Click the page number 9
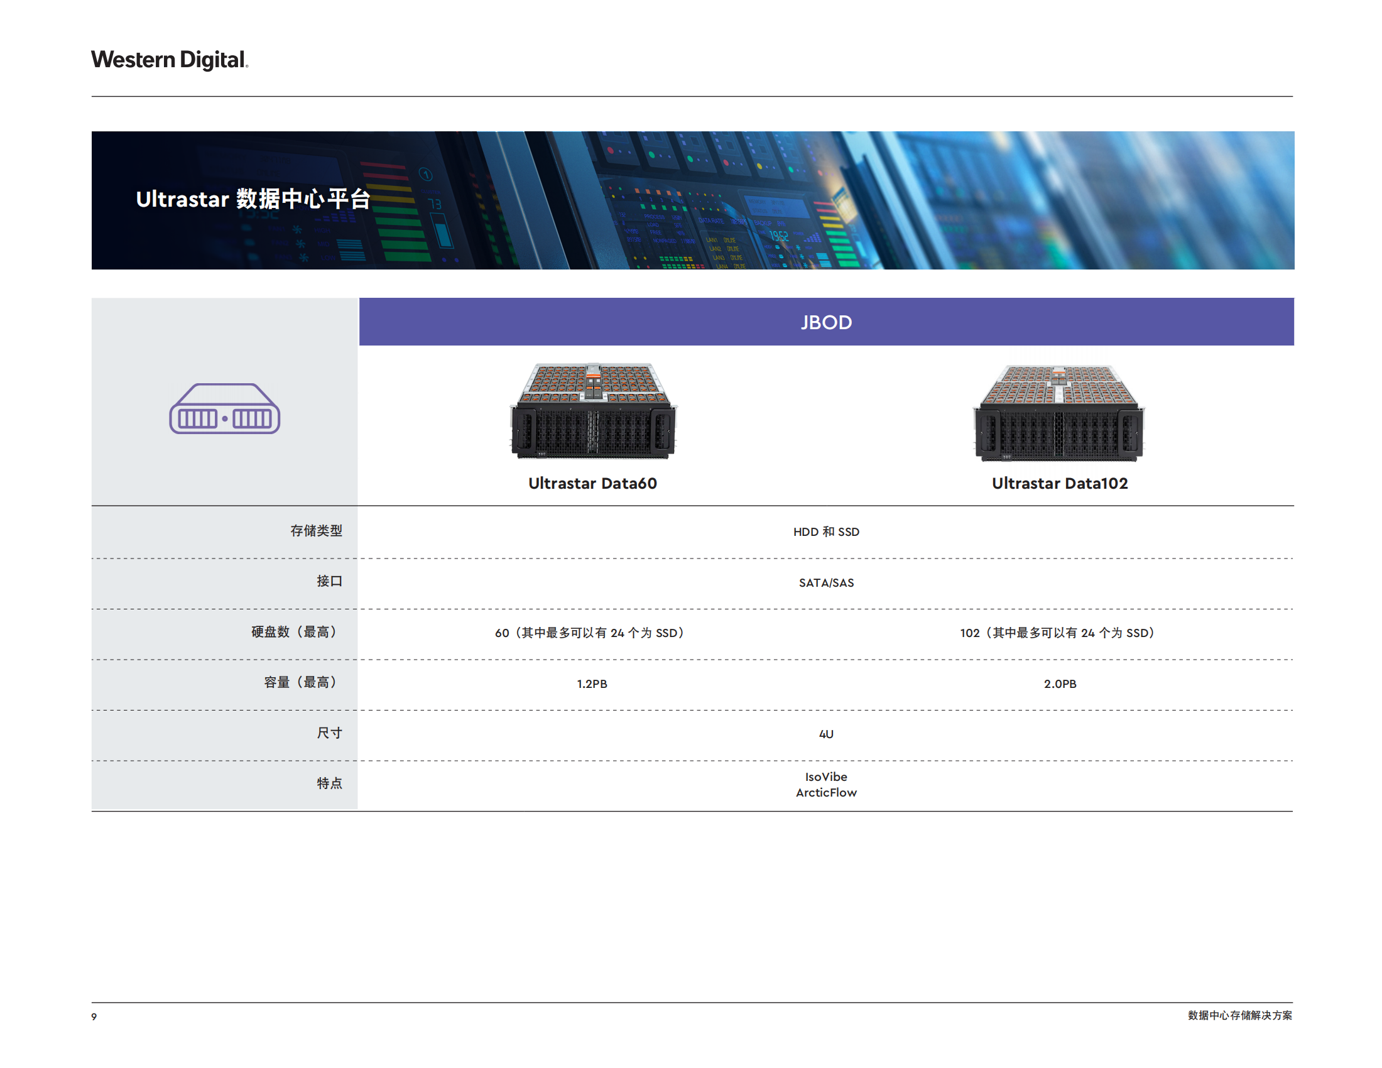Image resolution: width=1382 pixels, height=1068 pixels. [94, 1016]
